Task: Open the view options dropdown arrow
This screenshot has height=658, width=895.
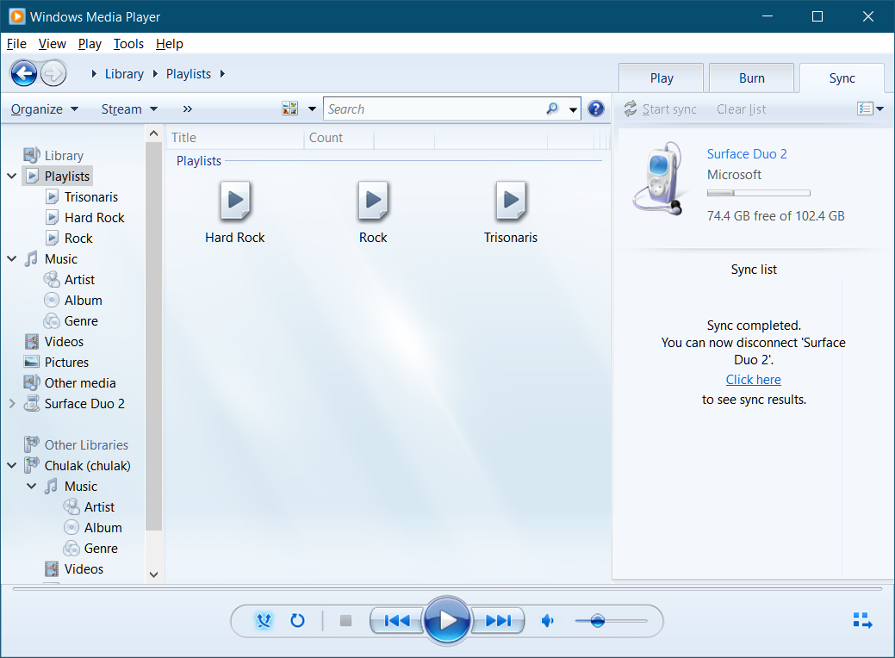Action: click(312, 109)
